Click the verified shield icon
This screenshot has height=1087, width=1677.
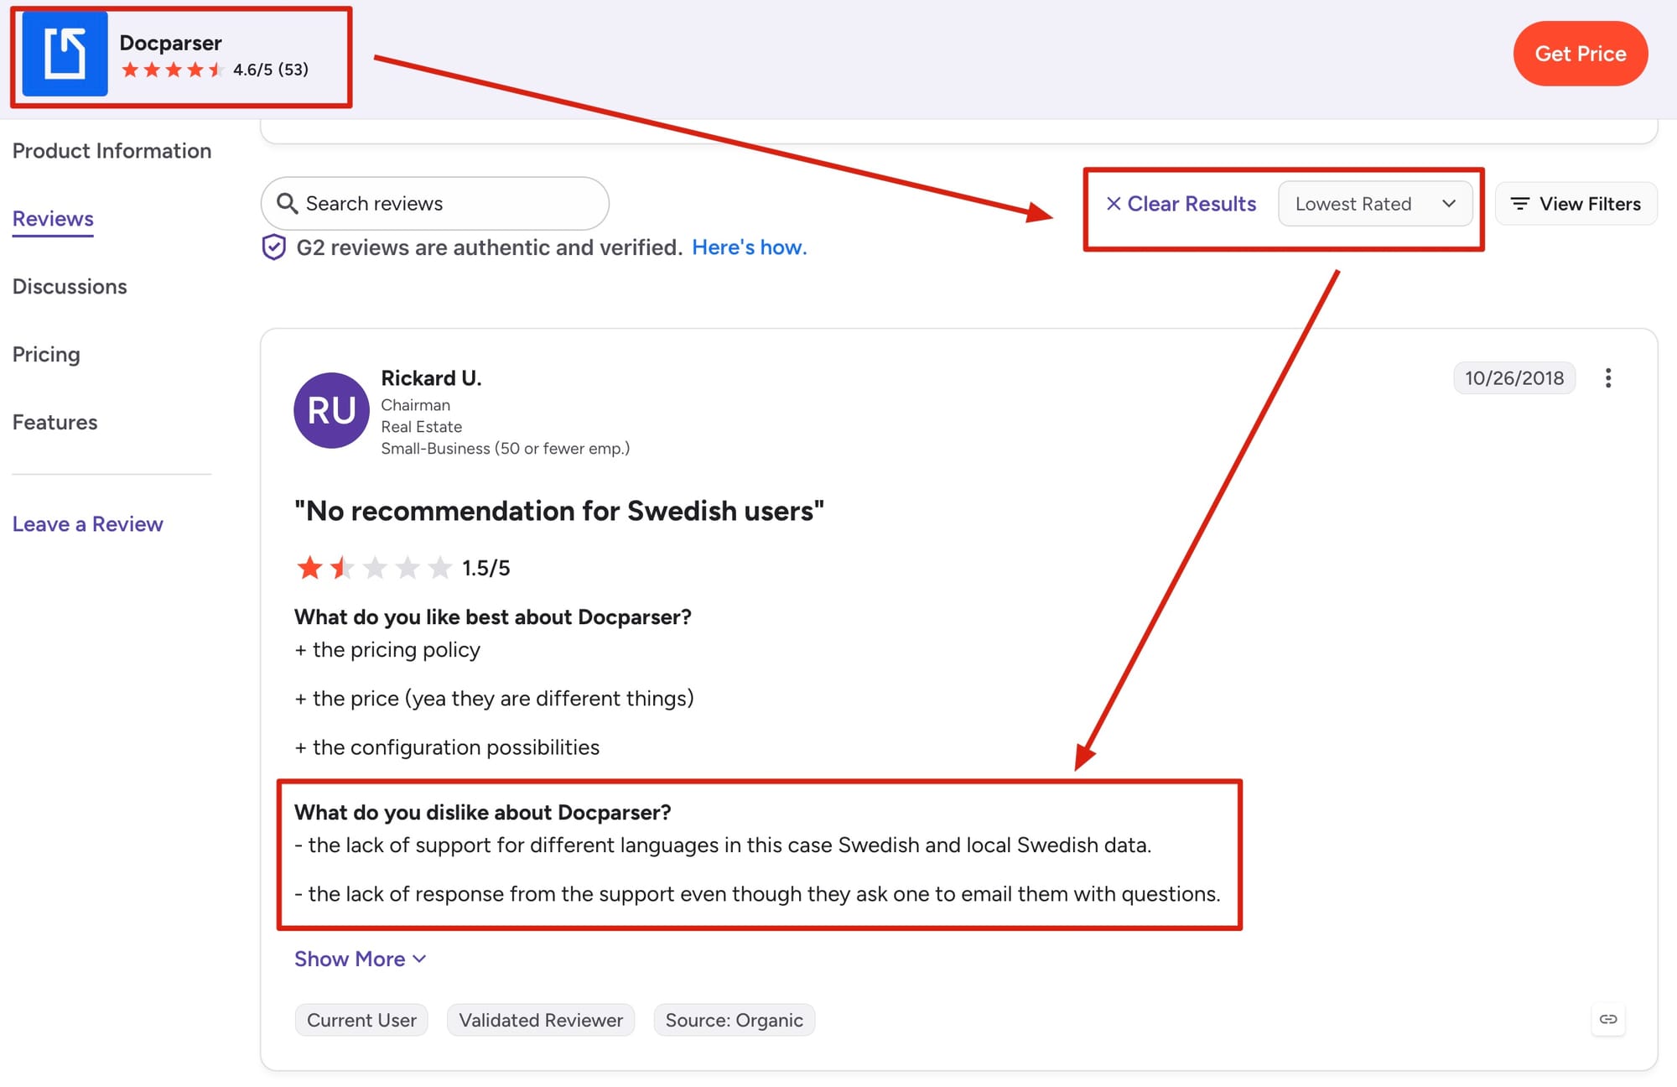click(x=273, y=247)
